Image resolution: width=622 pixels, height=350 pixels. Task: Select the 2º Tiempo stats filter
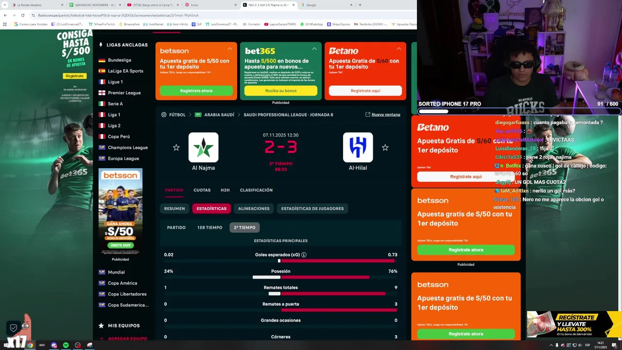coord(244,227)
